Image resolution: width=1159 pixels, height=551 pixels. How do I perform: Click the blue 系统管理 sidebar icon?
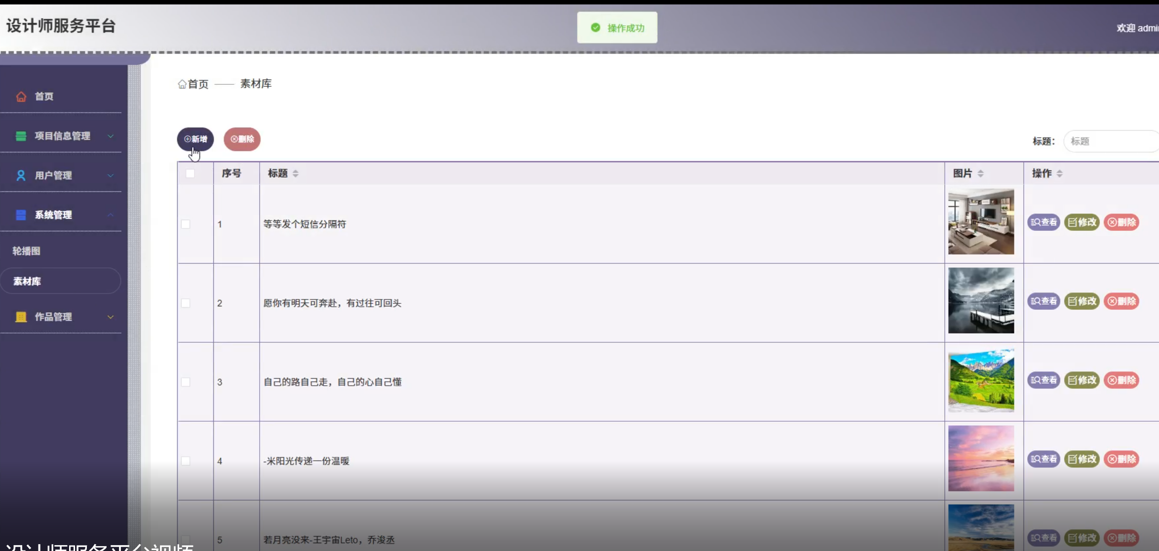tap(21, 215)
